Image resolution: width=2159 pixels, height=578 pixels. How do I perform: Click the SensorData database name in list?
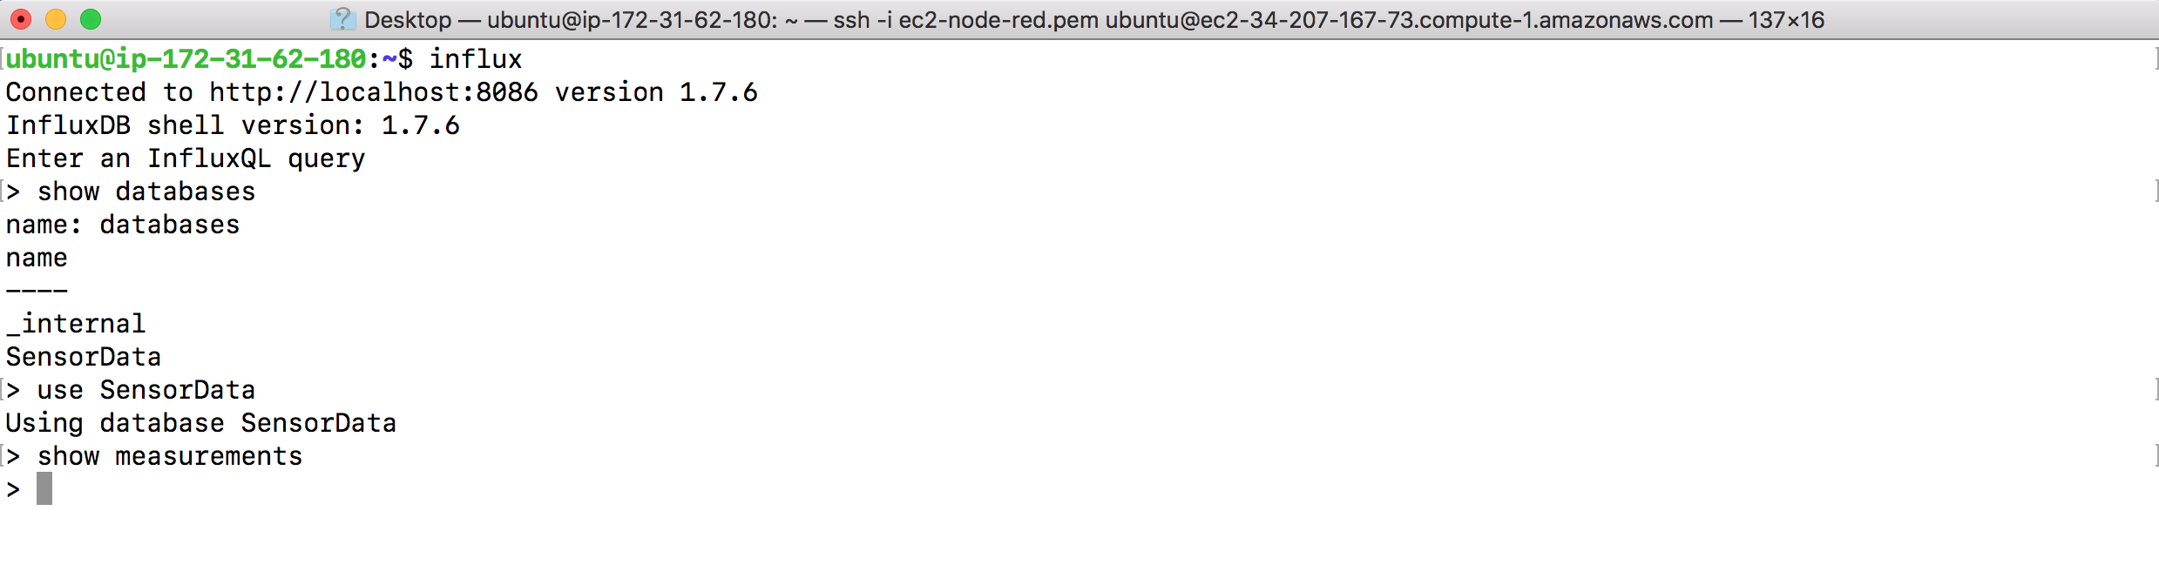click(x=84, y=357)
